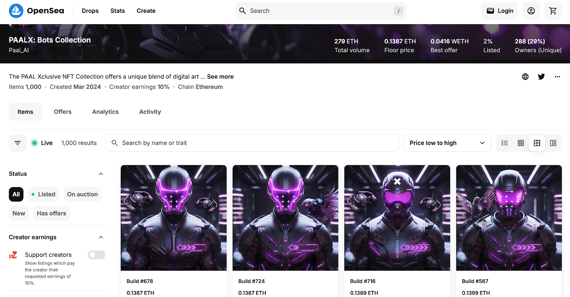Select the large grid view icon
The height and width of the screenshot is (297, 570).
point(537,143)
